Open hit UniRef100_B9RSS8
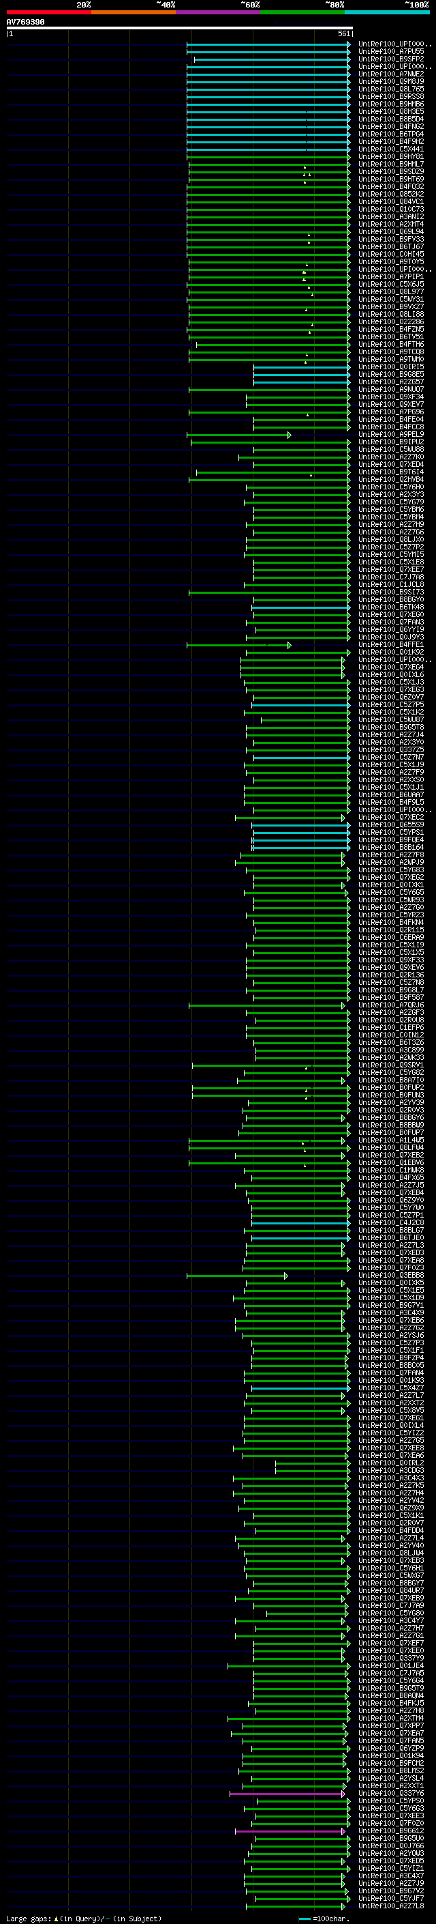The width and height of the screenshot is (436, 1924). pyautogui.click(x=391, y=96)
